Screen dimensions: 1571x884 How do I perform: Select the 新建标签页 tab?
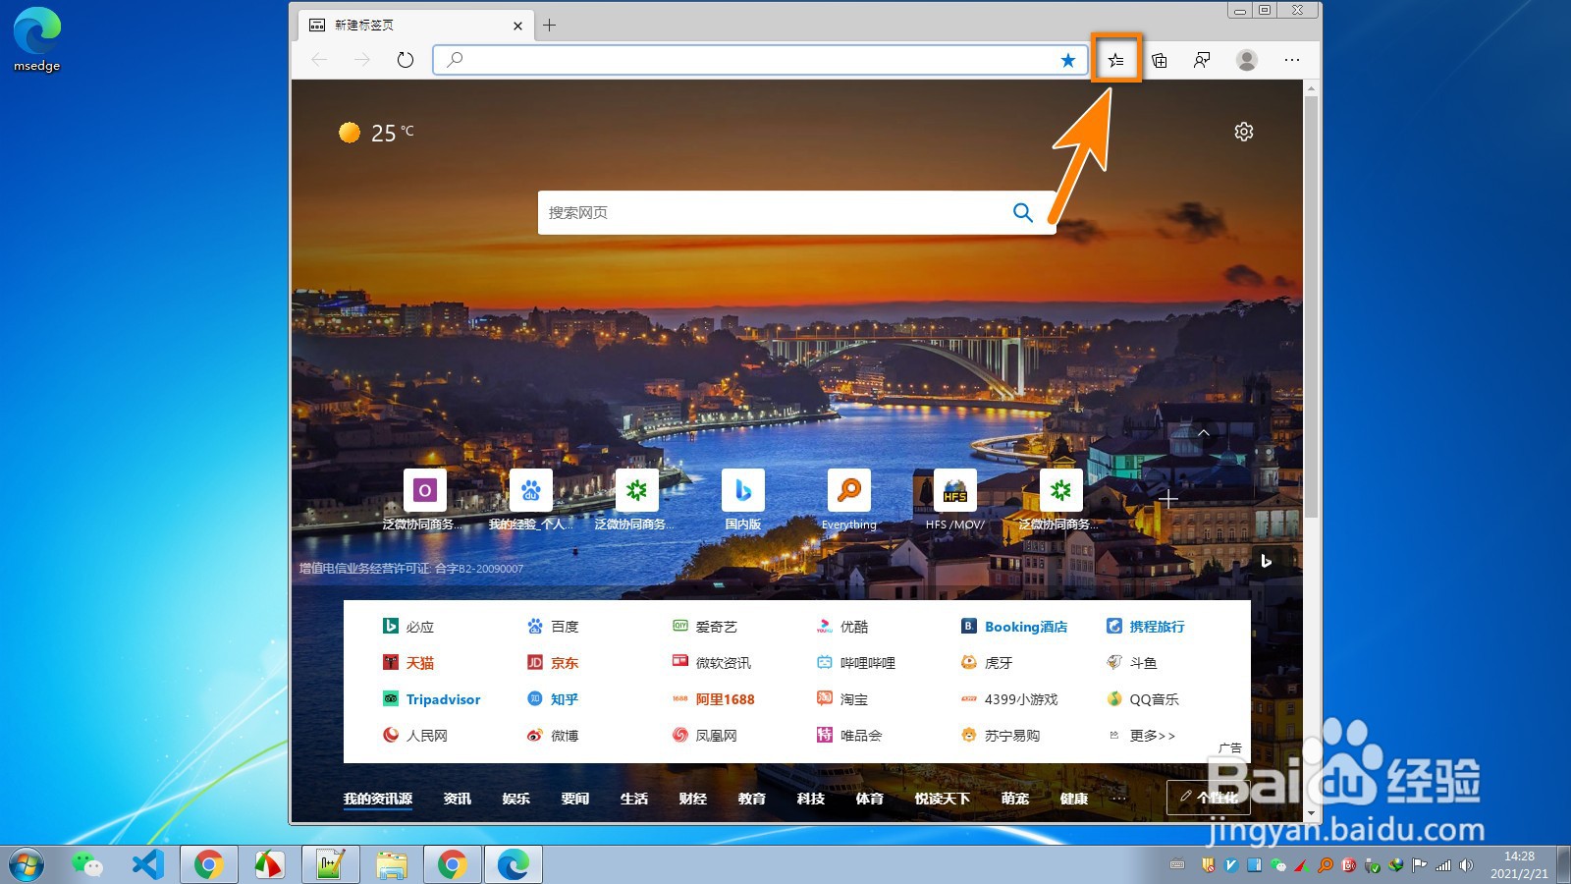(416, 26)
